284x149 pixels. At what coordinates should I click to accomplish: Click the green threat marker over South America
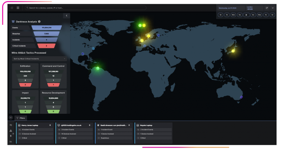coord(98,68)
